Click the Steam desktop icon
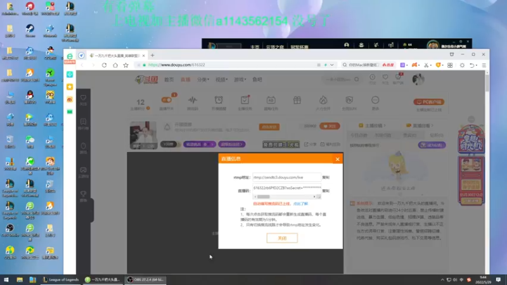Image resolution: width=507 pixels, height=285 pixels. 30,31
